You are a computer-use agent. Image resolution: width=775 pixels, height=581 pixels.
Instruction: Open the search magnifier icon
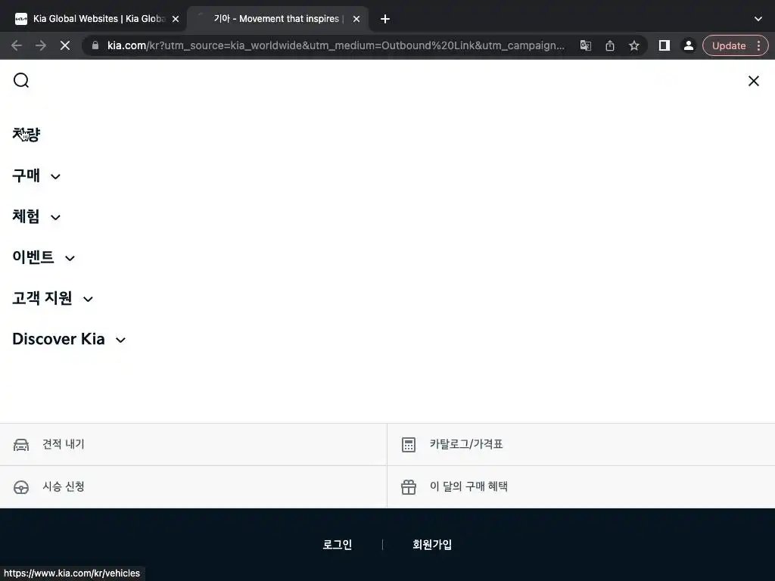coord(20,80)
